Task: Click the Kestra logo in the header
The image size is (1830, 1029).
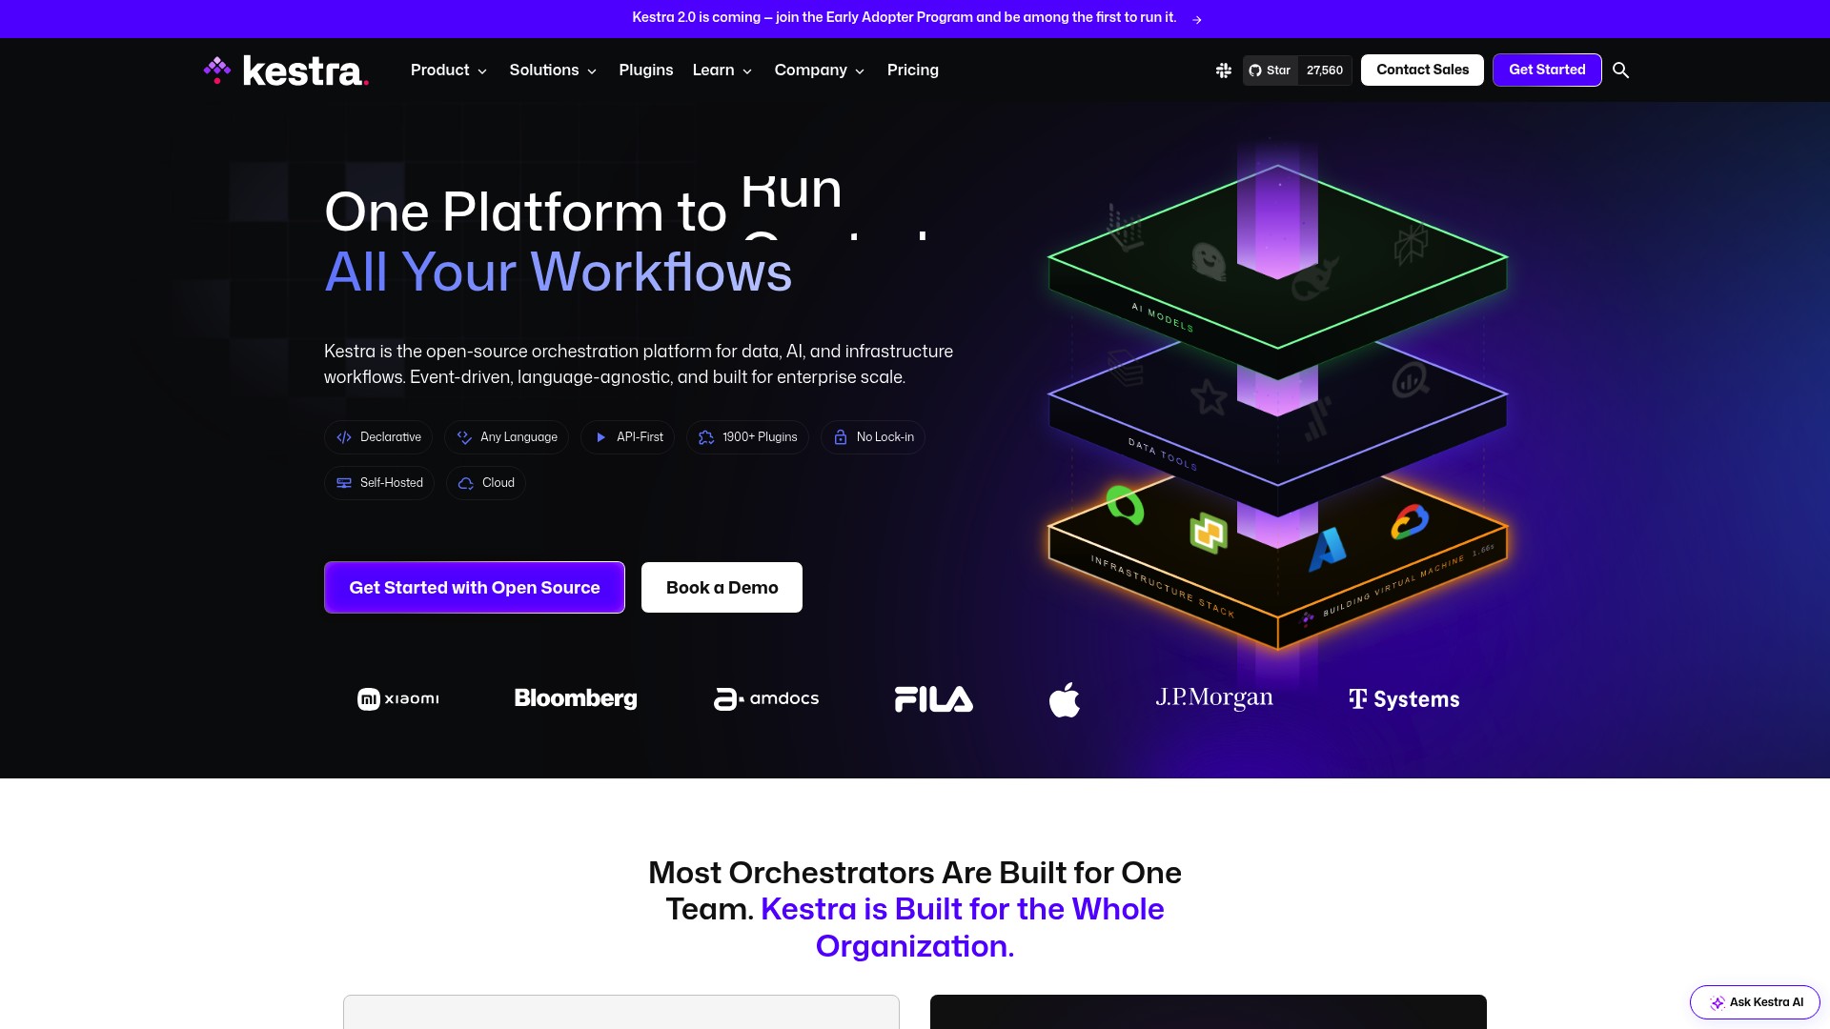Action: pyautogui.click(x=286, y=71)
